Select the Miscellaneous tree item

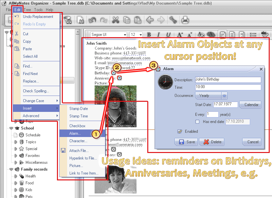[x=36, y=162]
